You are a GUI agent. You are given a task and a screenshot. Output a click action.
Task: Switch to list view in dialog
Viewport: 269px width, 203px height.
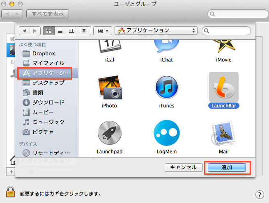coord(60,31)
